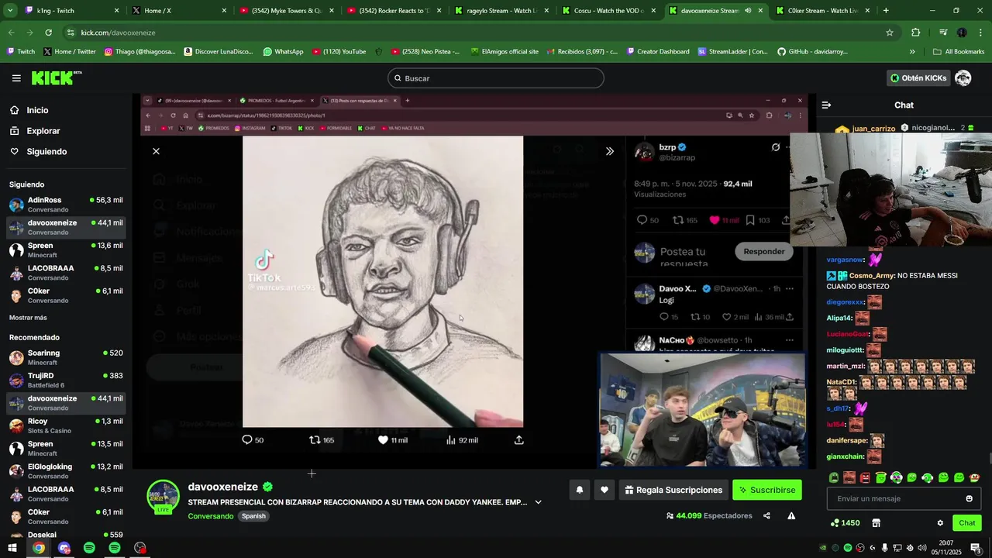992x558 pixels.
Task: Open Windows notification center
Action: (976, 548)
